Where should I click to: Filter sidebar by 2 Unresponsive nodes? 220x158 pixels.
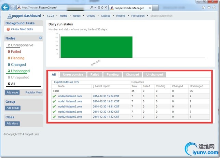pyautogui.click(x=20, y=45)
